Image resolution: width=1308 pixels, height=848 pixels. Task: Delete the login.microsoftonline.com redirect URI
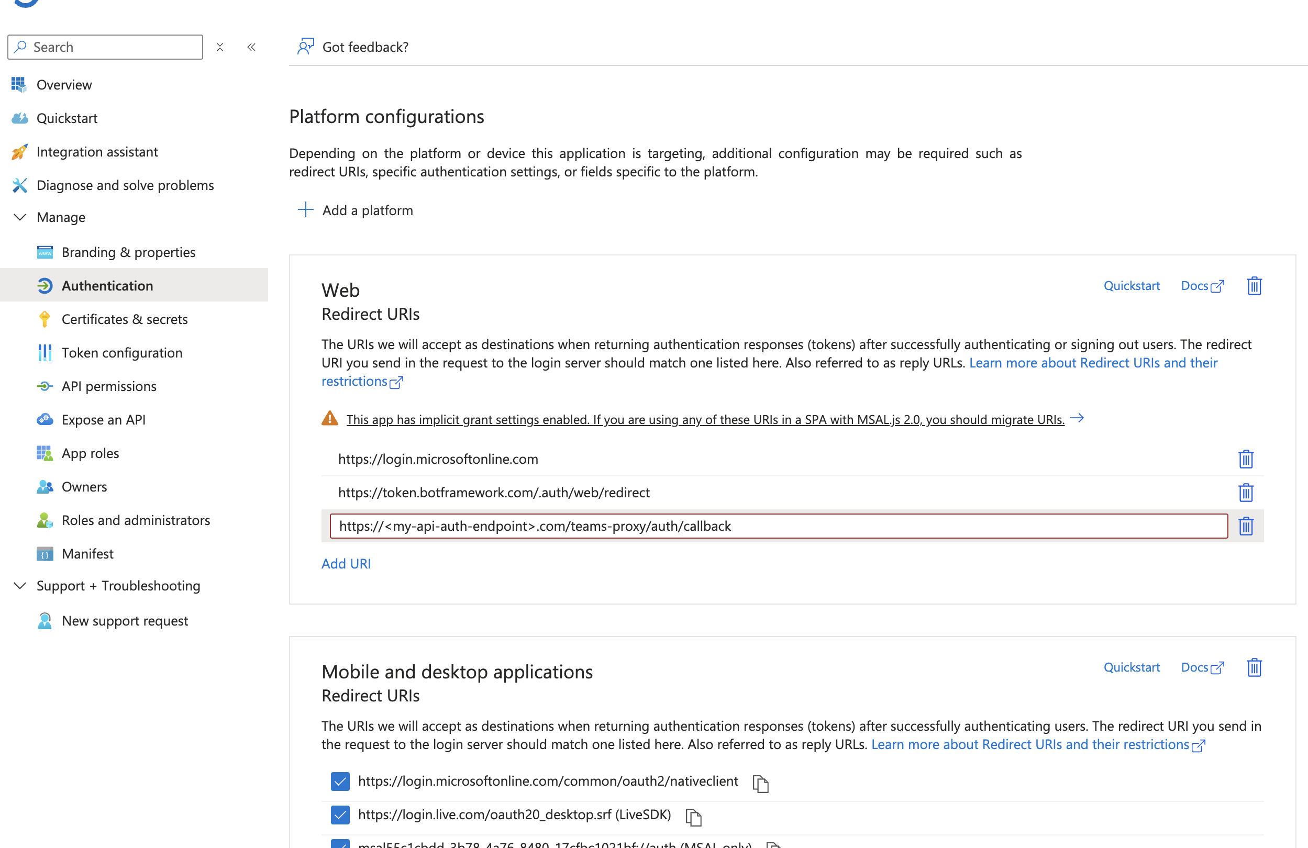click(x=1245, y=459)
